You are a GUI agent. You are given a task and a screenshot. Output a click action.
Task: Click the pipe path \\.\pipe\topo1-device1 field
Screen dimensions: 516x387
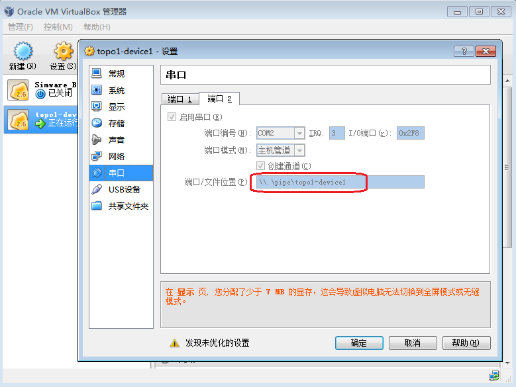coord(340,182)
